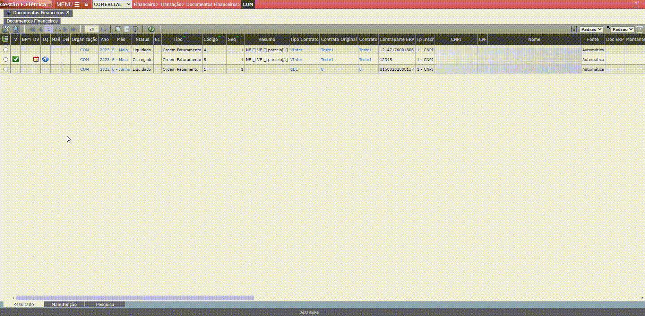Switch to the Manutenção tab
Screen dimensions: 645x316
click(x=64, y=304)
